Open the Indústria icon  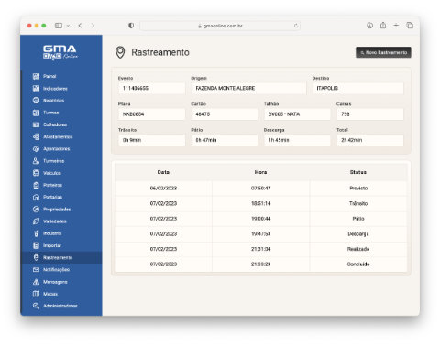pos(36,233)
